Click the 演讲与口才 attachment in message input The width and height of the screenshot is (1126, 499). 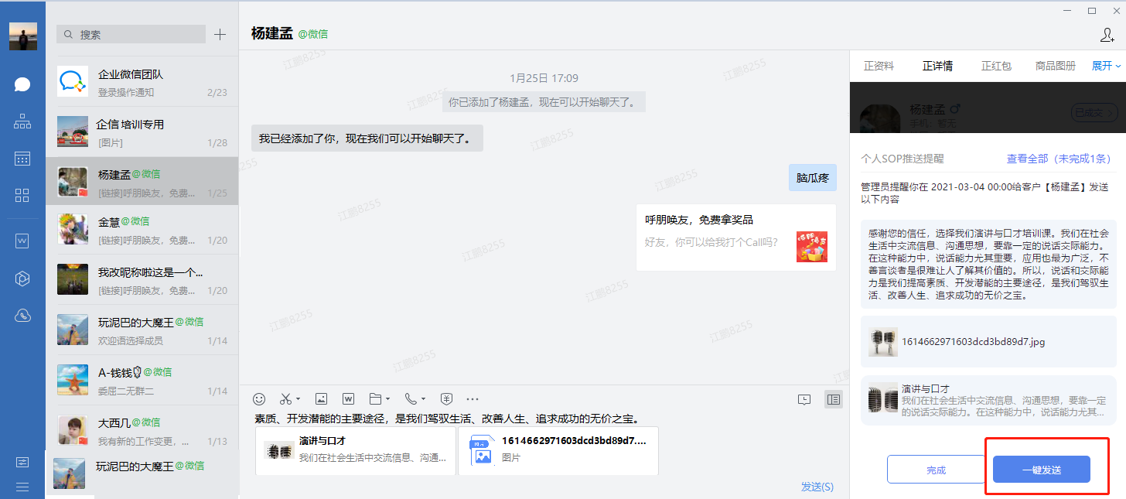(x=356, y=450)
